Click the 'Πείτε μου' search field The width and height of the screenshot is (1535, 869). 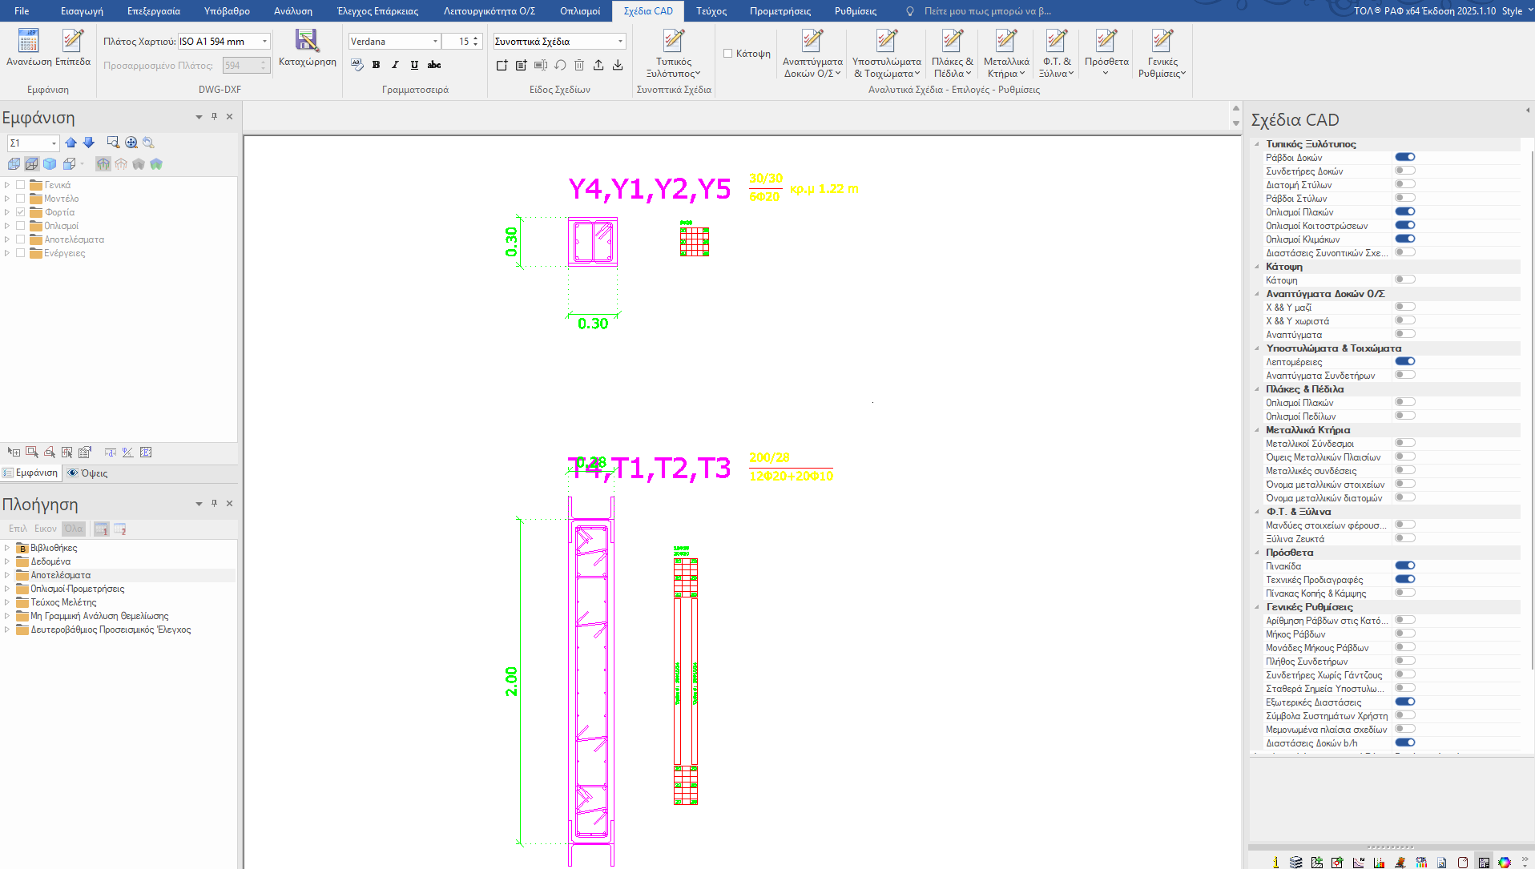[987, 11]
